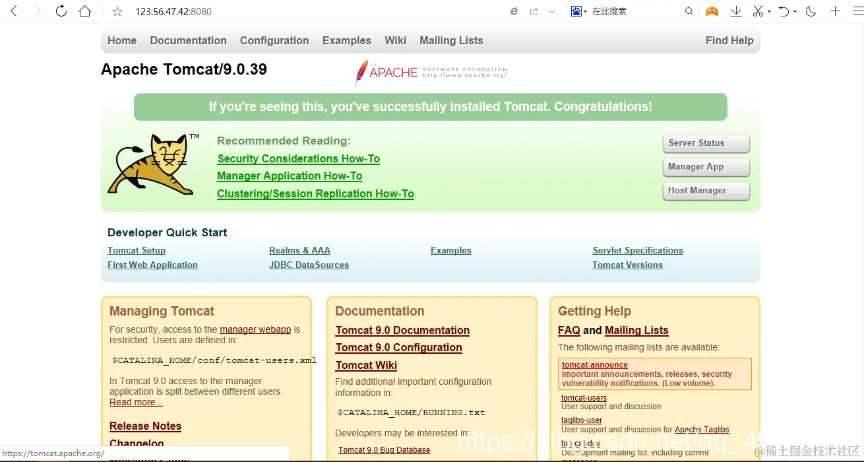The height and width of the screenshot is (462, 864).
Task: Reload the page with the refresh icon
Action: point(61,11)
